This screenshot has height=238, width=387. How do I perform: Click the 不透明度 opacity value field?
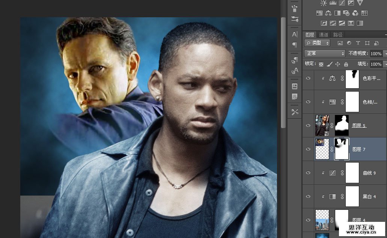[376, 54]
